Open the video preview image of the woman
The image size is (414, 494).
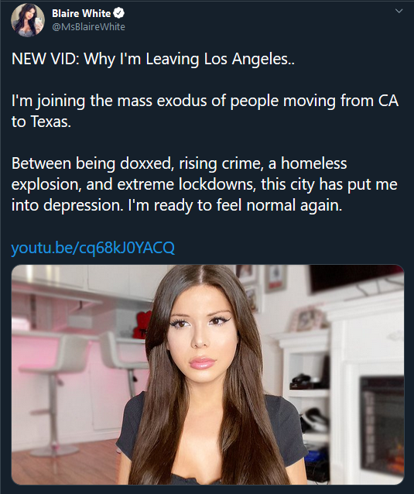click(208, 375)
